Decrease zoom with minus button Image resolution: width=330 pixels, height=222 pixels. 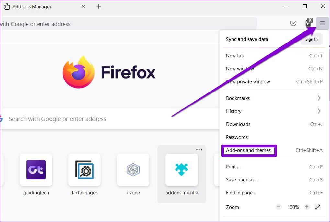(x=279, y=207)
